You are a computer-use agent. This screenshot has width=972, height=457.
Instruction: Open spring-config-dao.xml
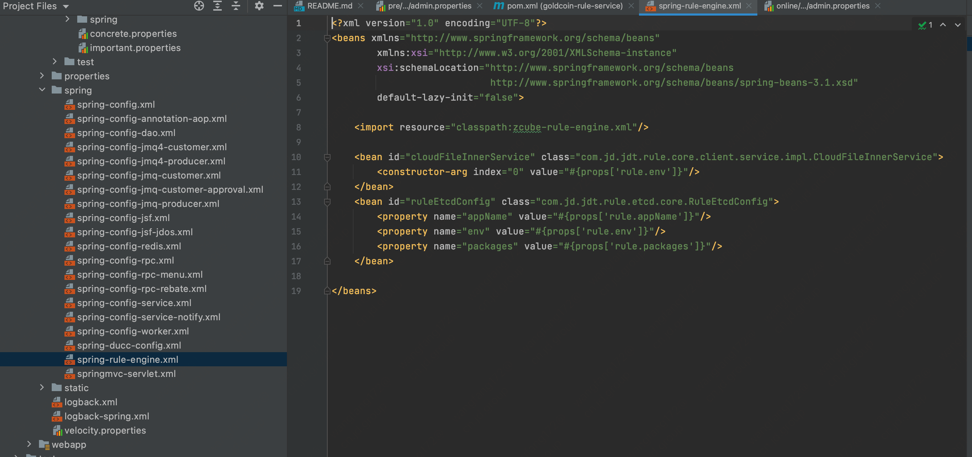(x=126, y=132)
